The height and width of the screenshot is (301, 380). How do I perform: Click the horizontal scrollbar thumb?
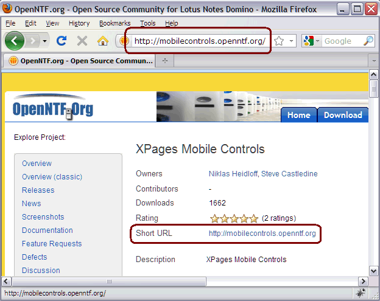(x=109, y=282)
